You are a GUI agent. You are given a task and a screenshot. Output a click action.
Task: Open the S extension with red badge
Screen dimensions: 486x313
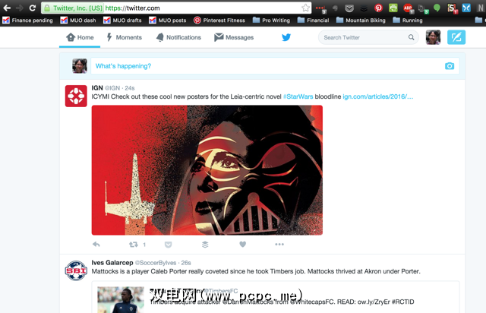pyautogui.click(x=453, y=8)
